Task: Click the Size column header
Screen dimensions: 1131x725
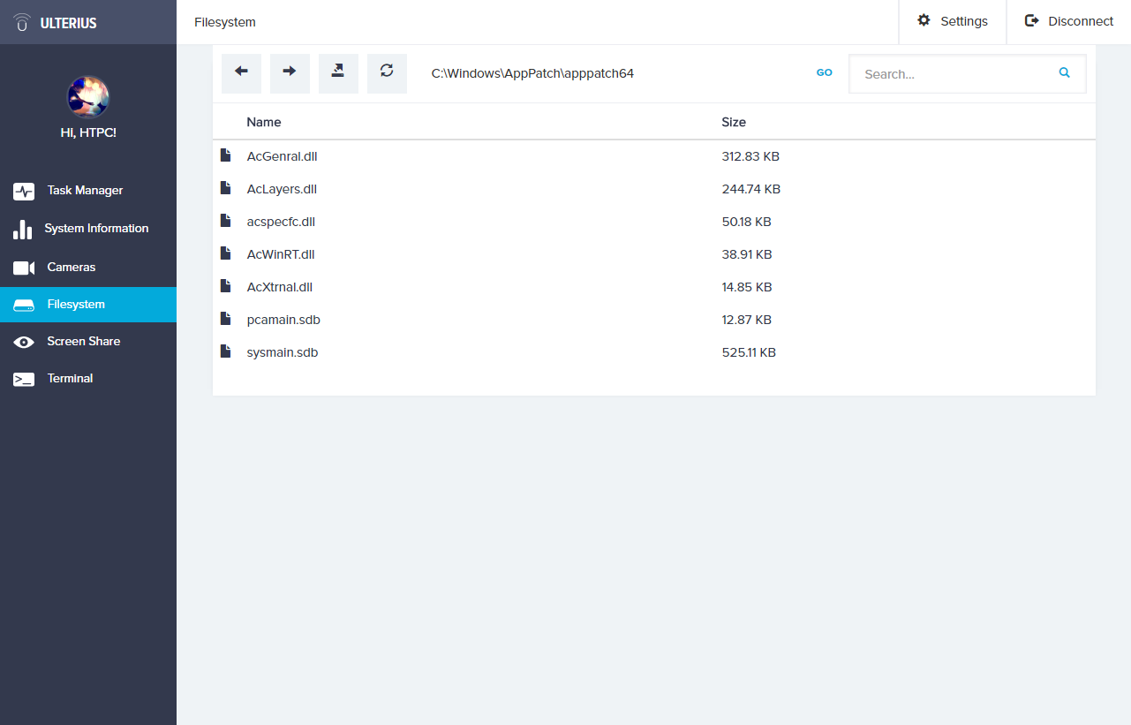Action: click(x=734, y=122)
